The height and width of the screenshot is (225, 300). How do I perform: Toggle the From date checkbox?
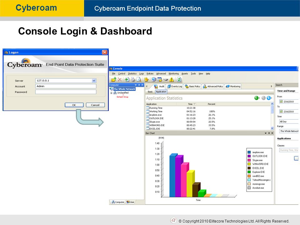(281, 101)
